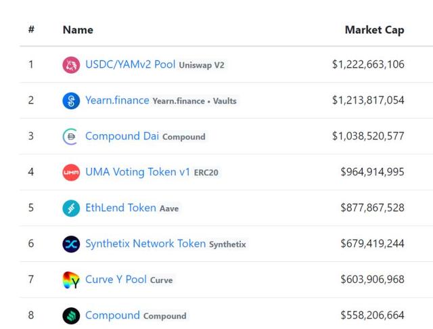Sort by rank number column header

tap(31, 29)
